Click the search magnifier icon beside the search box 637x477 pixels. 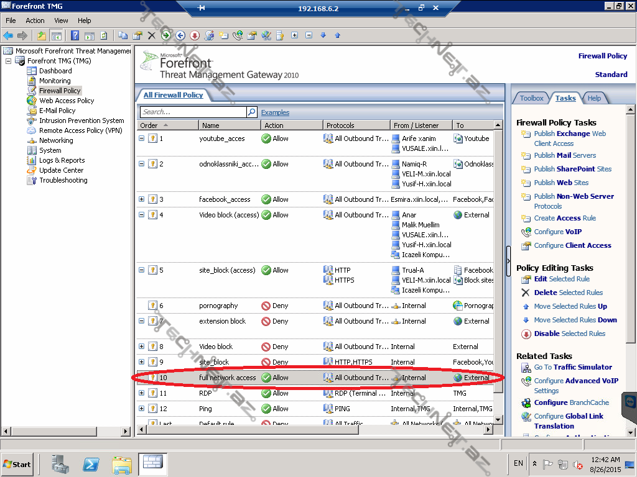pyautogui.click(x=252, y=112)
